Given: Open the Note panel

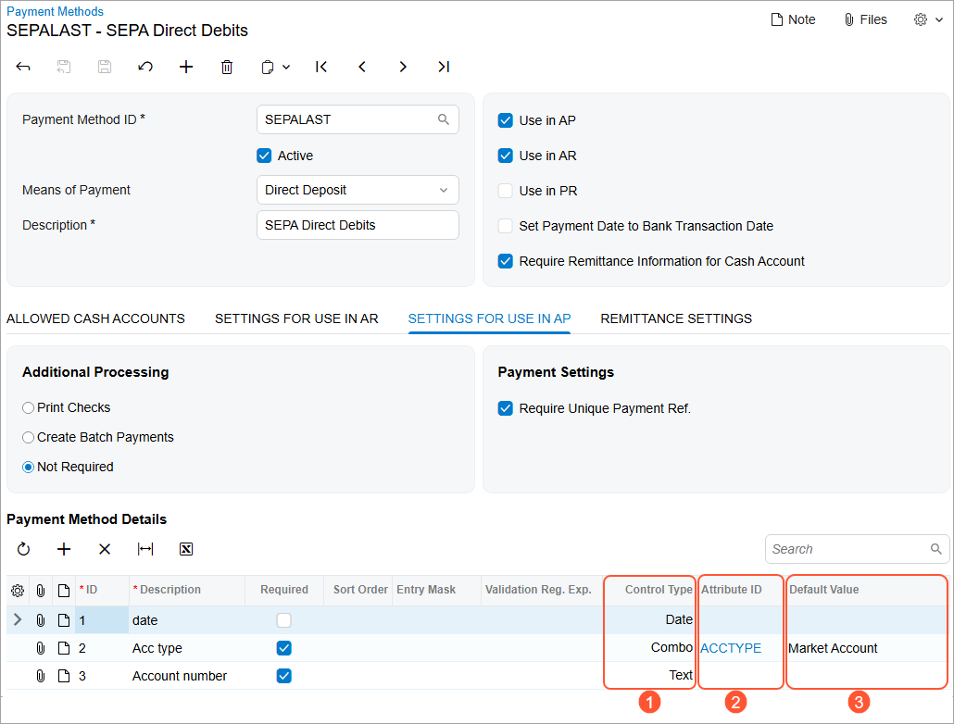Looking at the screenshot, I should pyautogui.click(x=794, y=19).
